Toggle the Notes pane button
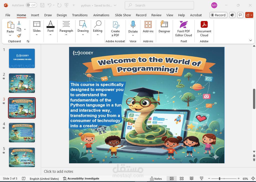This screenshot has height=182, width=256. point(156,178)
